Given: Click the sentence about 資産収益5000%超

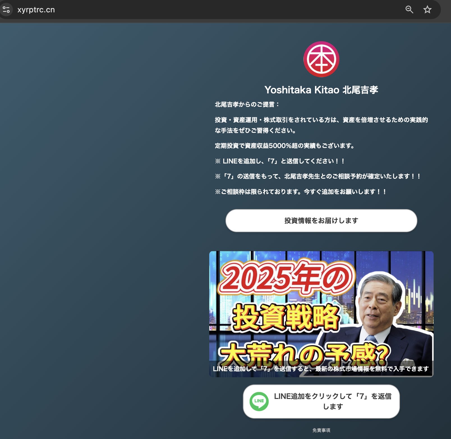Looking at the screenshot, I should coord(285,146).
